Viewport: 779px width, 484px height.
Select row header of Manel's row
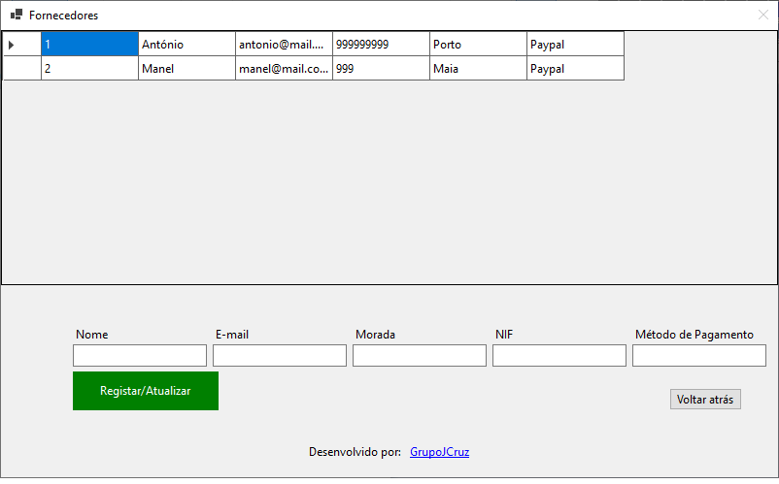[21, 69]
